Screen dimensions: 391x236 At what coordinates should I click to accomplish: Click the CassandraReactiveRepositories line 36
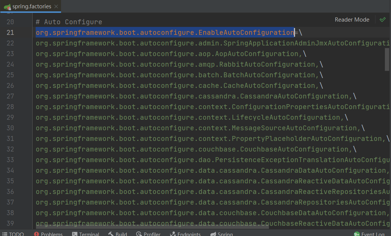pos(212,192)
